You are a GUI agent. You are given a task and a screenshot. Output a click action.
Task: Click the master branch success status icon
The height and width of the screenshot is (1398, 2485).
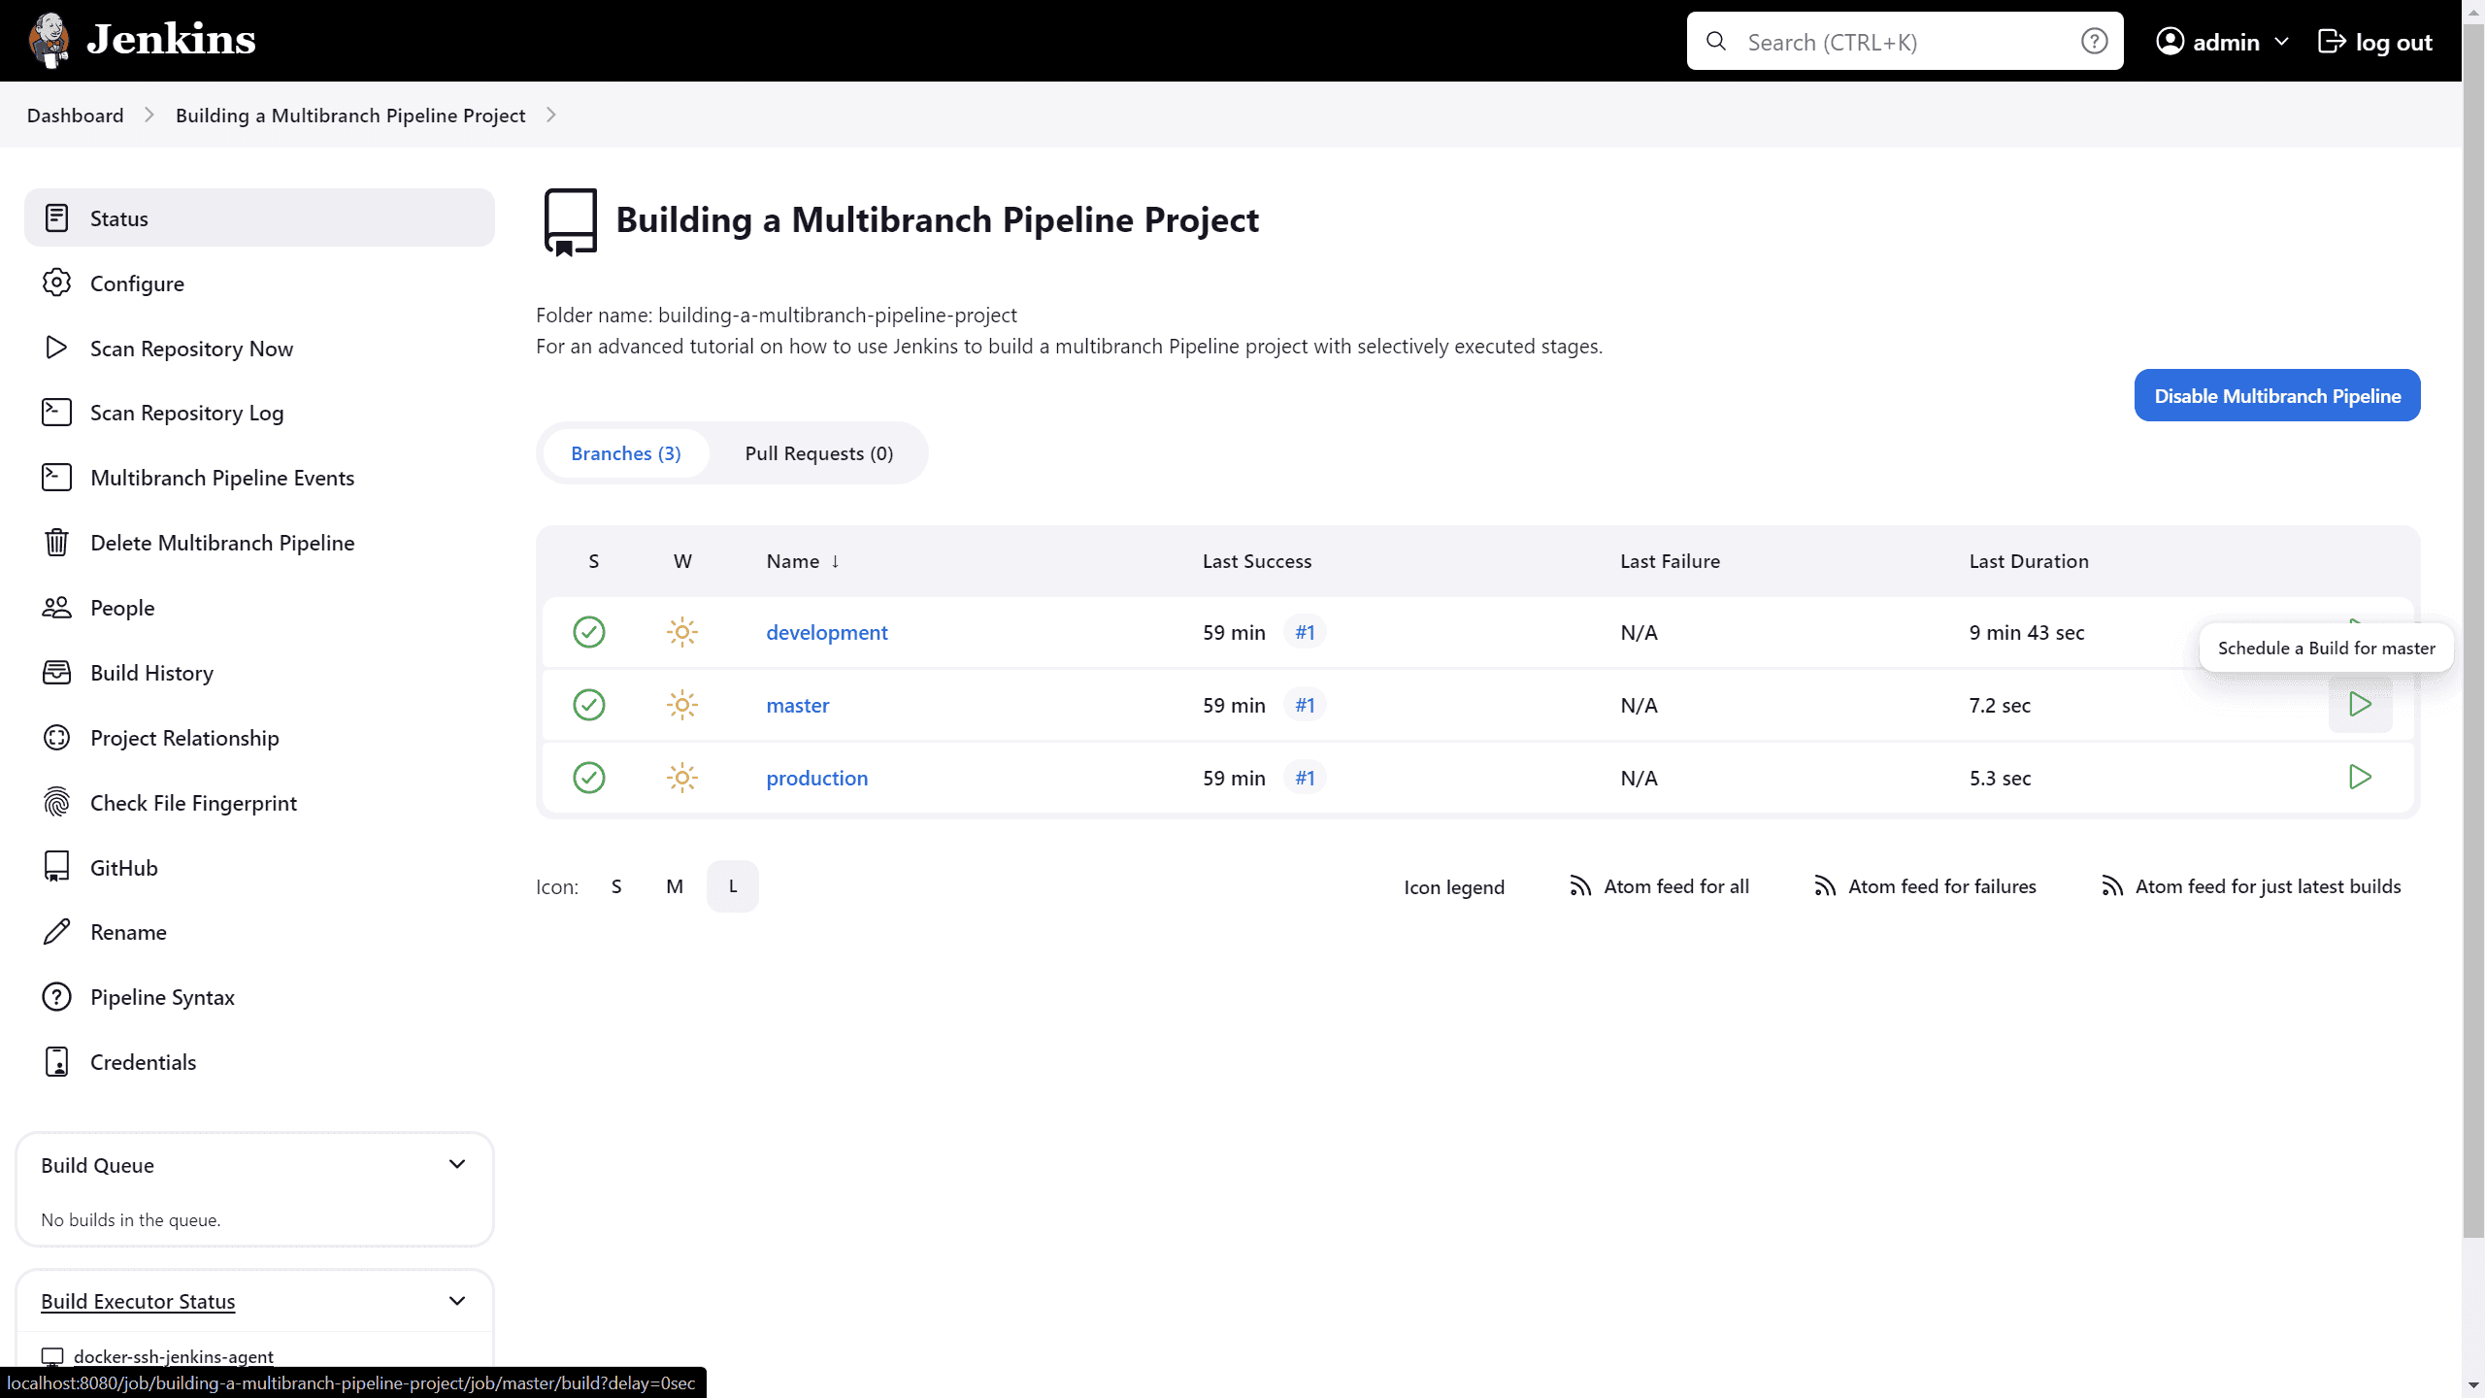589,705
